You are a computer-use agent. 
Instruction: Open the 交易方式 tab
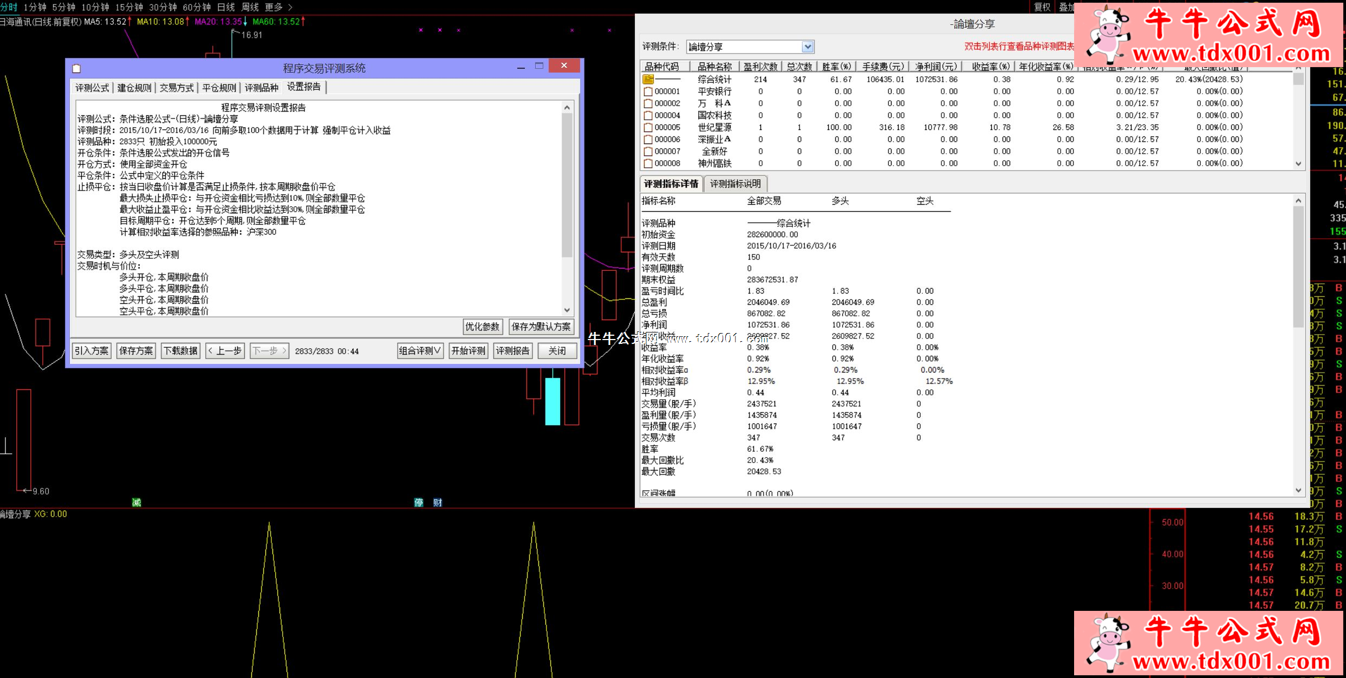coord(177,88)
